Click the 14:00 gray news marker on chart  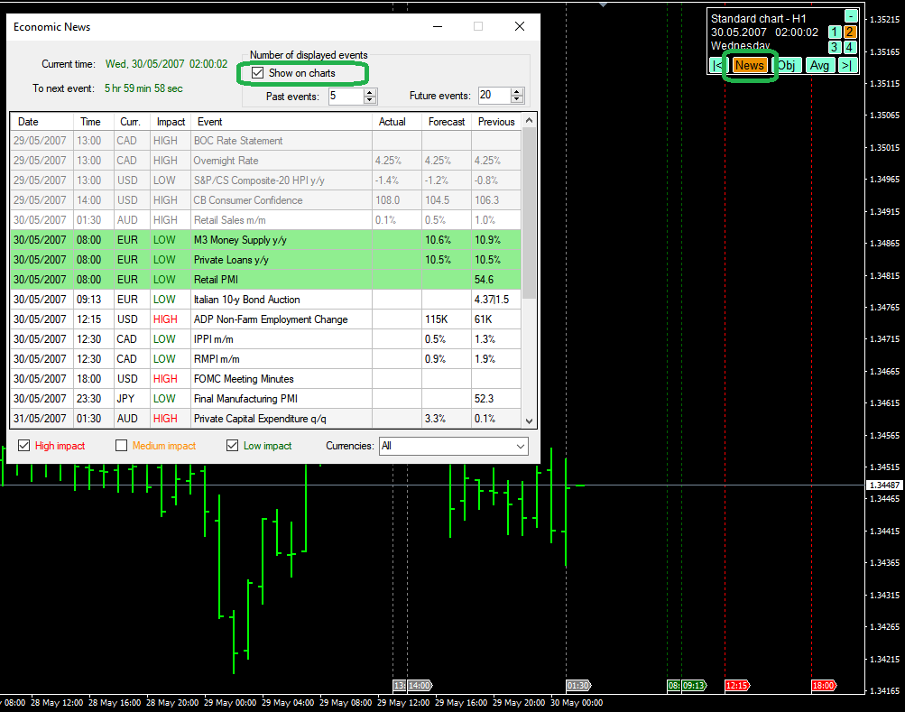(420, 686)
